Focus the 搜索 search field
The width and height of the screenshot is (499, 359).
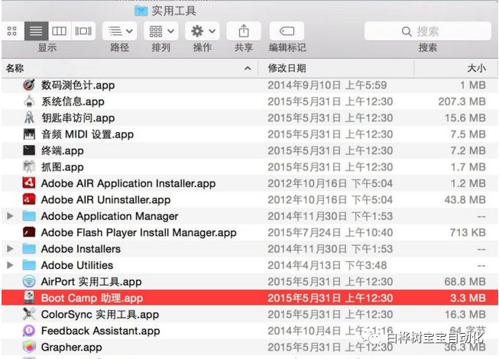pyautogui.click(x=428, y=31)
